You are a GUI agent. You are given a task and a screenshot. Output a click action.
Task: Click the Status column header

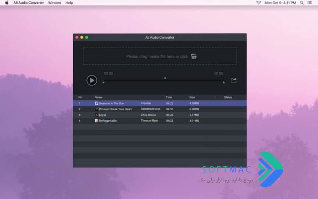point(228,97)
